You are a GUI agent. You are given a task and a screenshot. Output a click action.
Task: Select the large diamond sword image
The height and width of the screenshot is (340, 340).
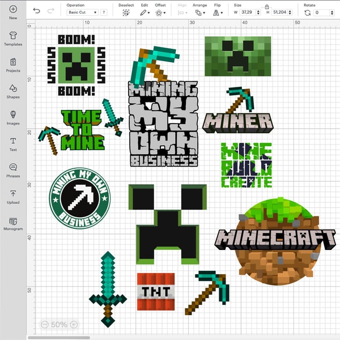108,289
